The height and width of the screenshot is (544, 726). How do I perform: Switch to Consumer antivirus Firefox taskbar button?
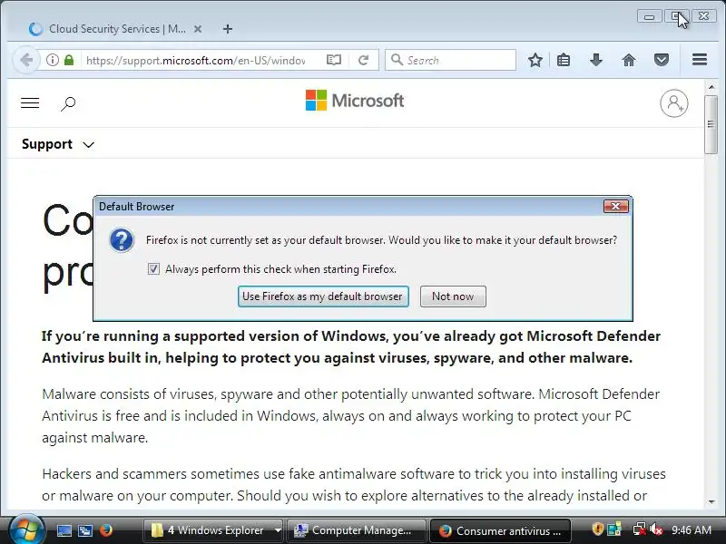coord(501,530)
